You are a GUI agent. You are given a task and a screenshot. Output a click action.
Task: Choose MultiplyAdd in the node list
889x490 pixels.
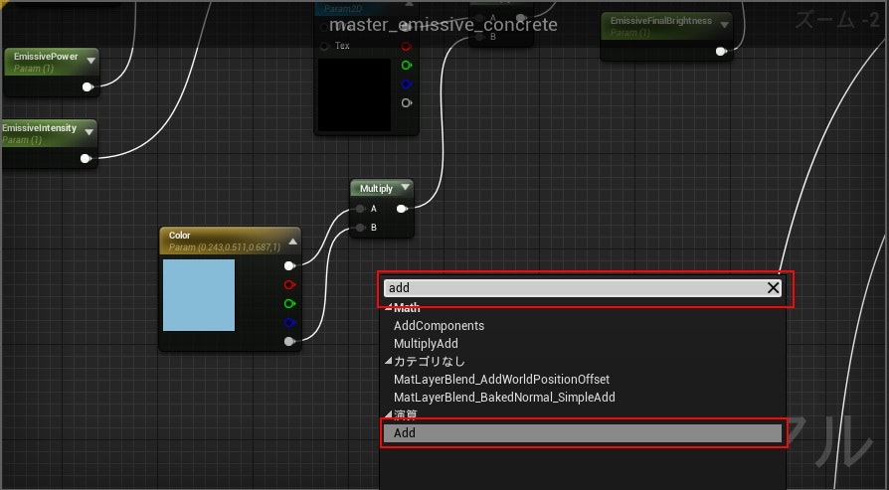click(426, 344)
